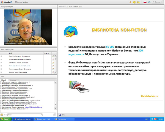The height and width of the screenshot is (132, 165).
Task: Open the smiley status icon in top bar
Action: (134, 2)
